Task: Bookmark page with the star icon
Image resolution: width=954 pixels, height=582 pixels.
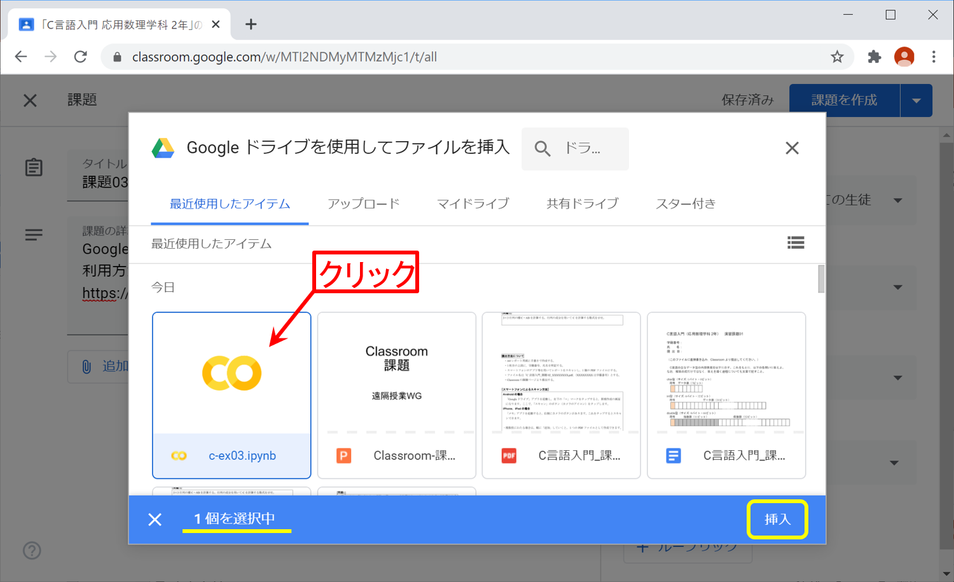Action: click(x=837, y=57)
